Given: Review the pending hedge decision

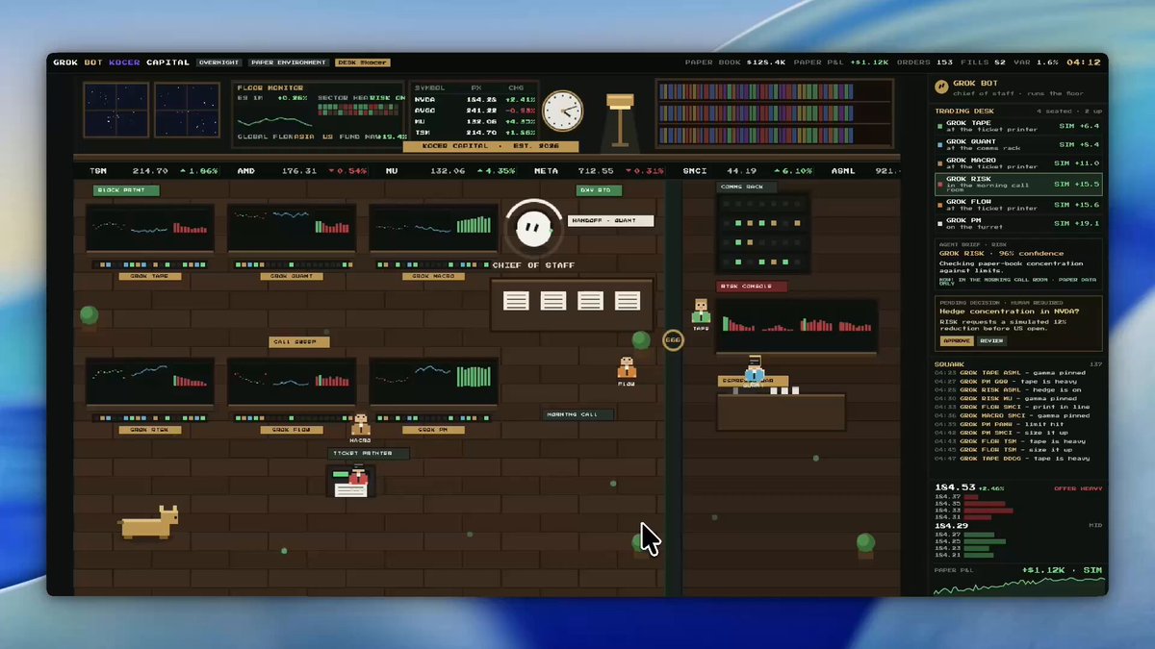Looking at the screenshot, I should [x=991, y=340].
